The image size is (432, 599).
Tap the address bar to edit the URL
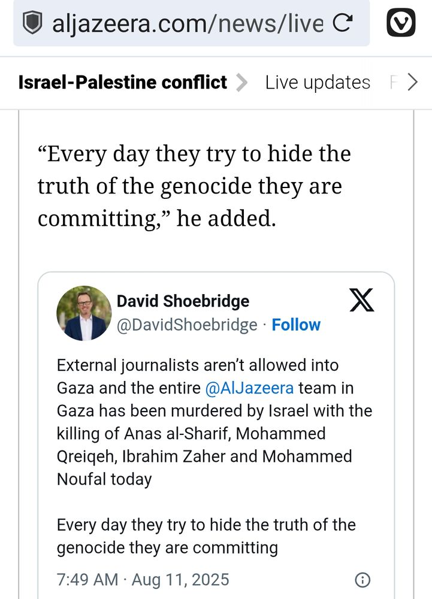pyautogui.click(x=180, y=23)
